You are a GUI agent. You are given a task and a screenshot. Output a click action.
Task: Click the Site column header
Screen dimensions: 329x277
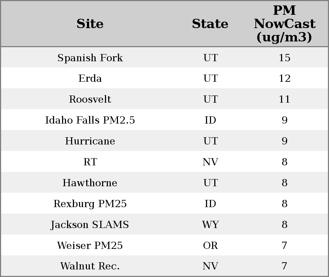click(90, 24)
